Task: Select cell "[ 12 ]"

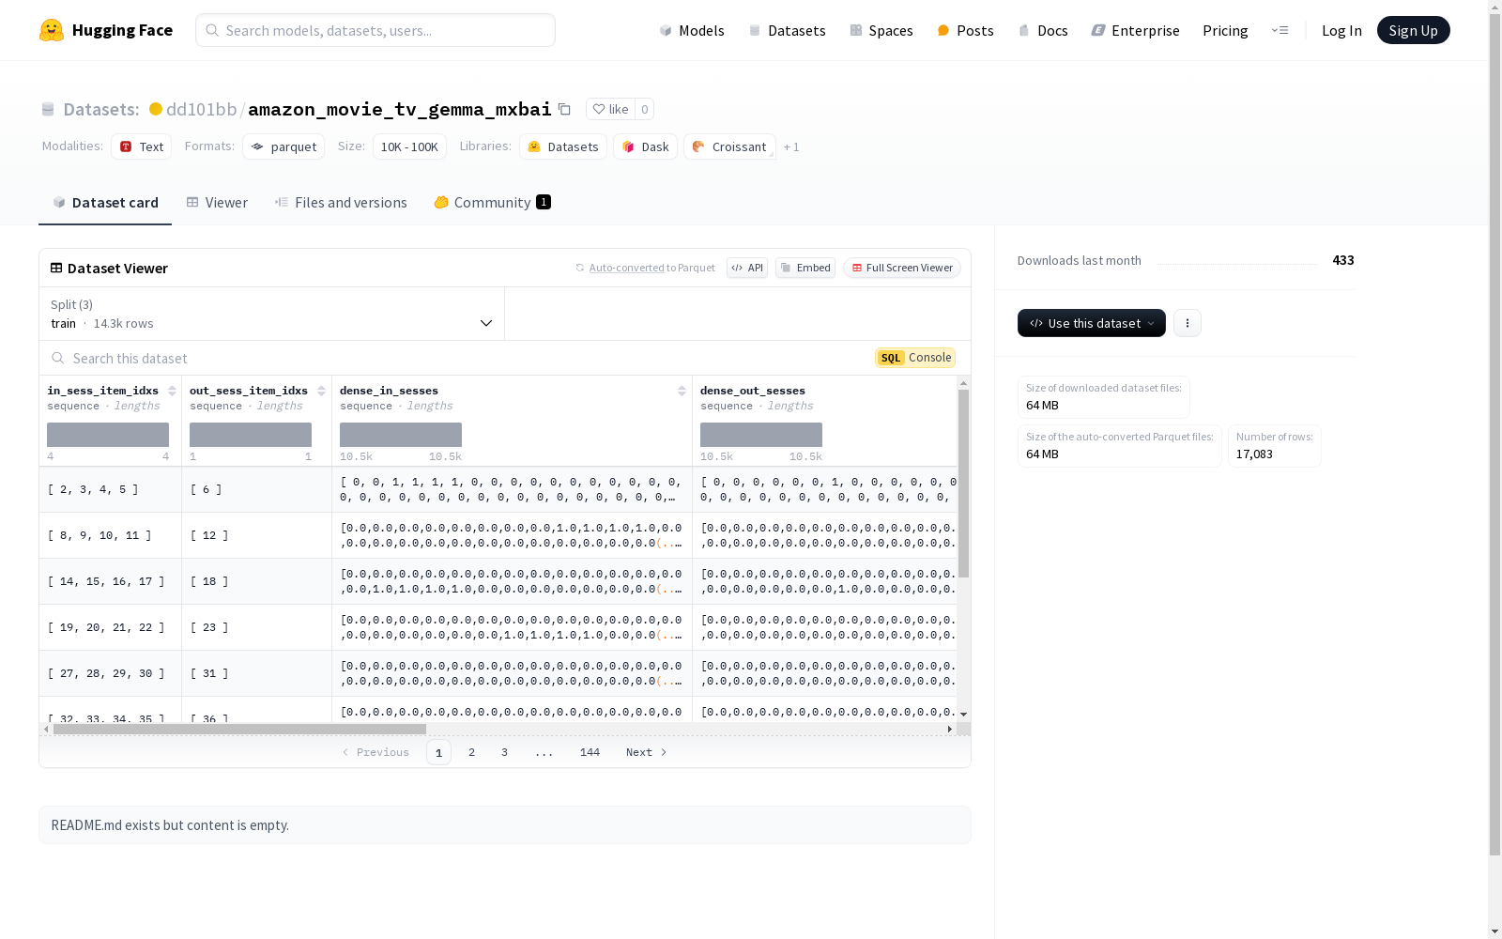Action: coord(256,535)
